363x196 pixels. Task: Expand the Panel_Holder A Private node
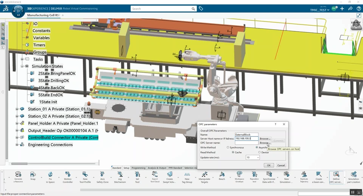coord(17,123)
